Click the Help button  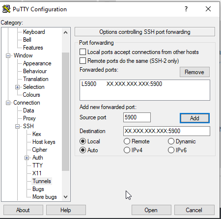pyautogui.click(x=66, y=210)
